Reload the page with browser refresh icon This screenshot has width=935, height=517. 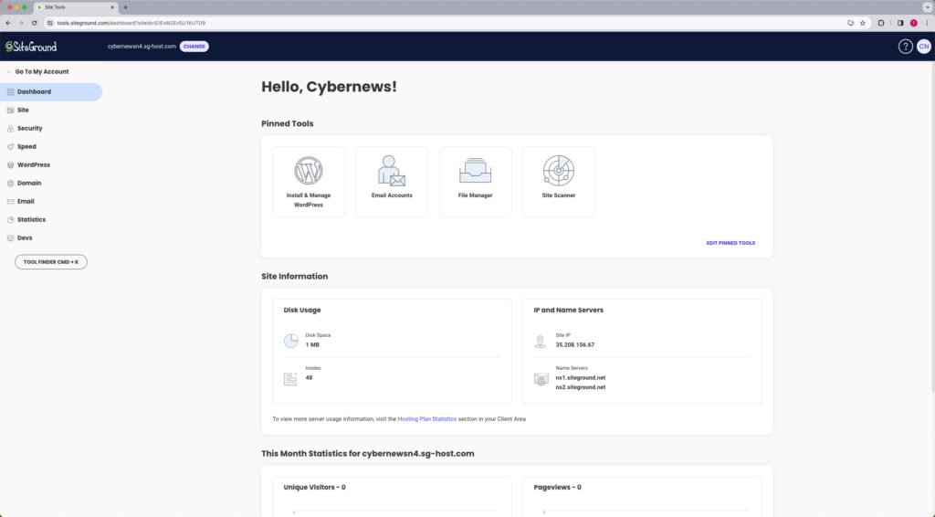[34, 23]
